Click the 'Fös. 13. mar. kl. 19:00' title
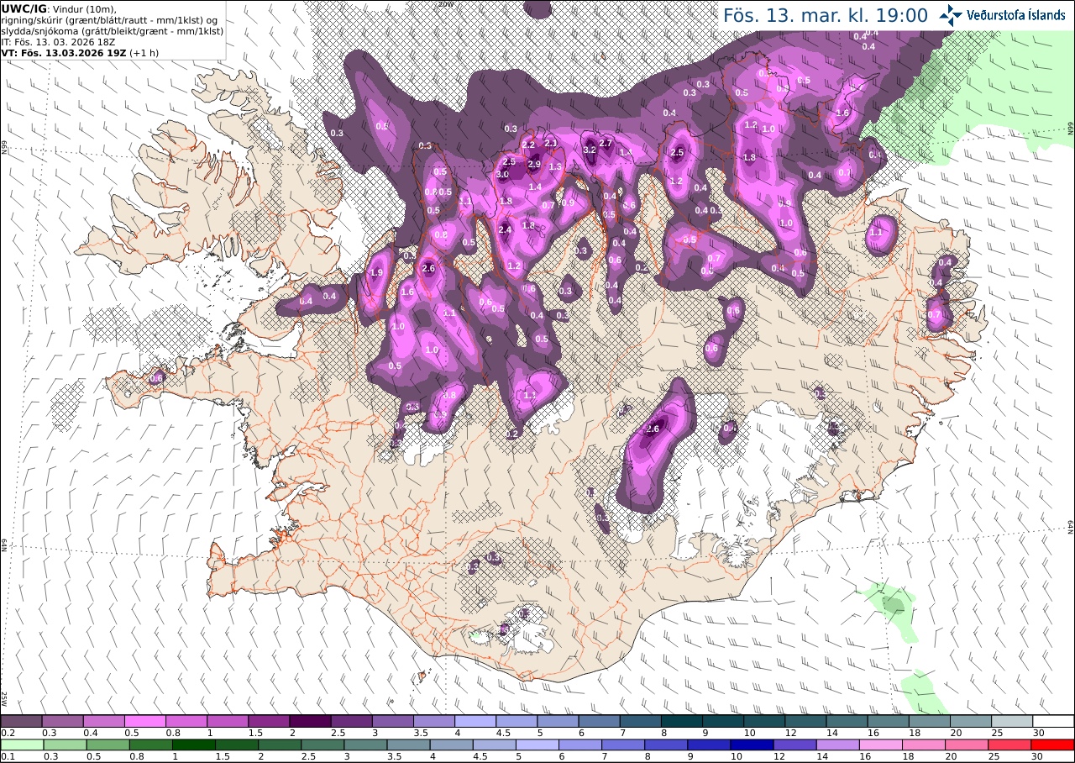Viewport: 1075px width, 763px height. [825, 15]
